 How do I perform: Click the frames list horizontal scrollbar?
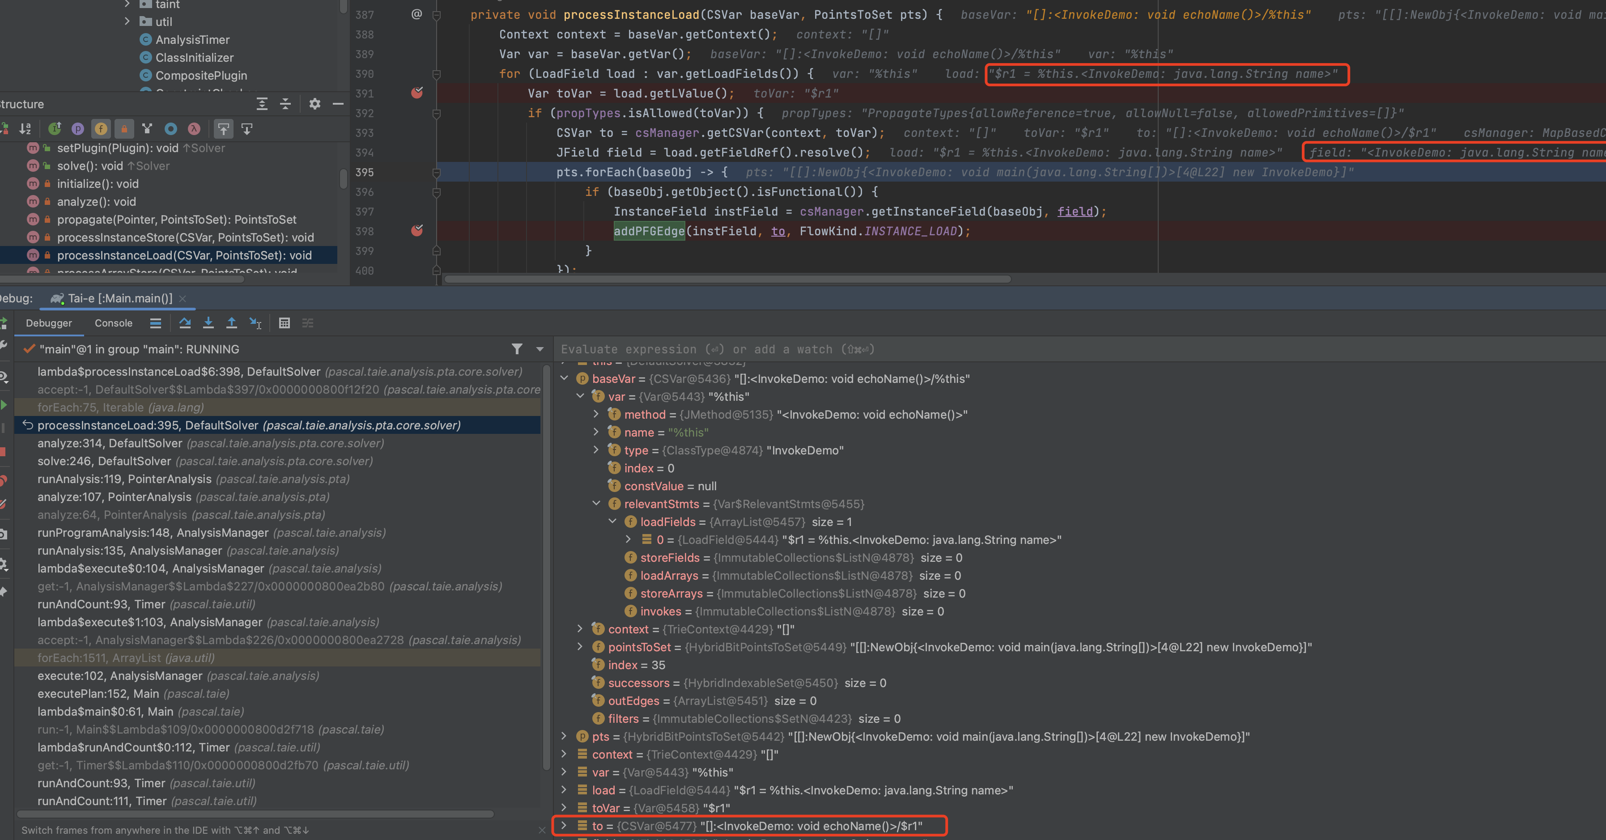tap(255, 814)
